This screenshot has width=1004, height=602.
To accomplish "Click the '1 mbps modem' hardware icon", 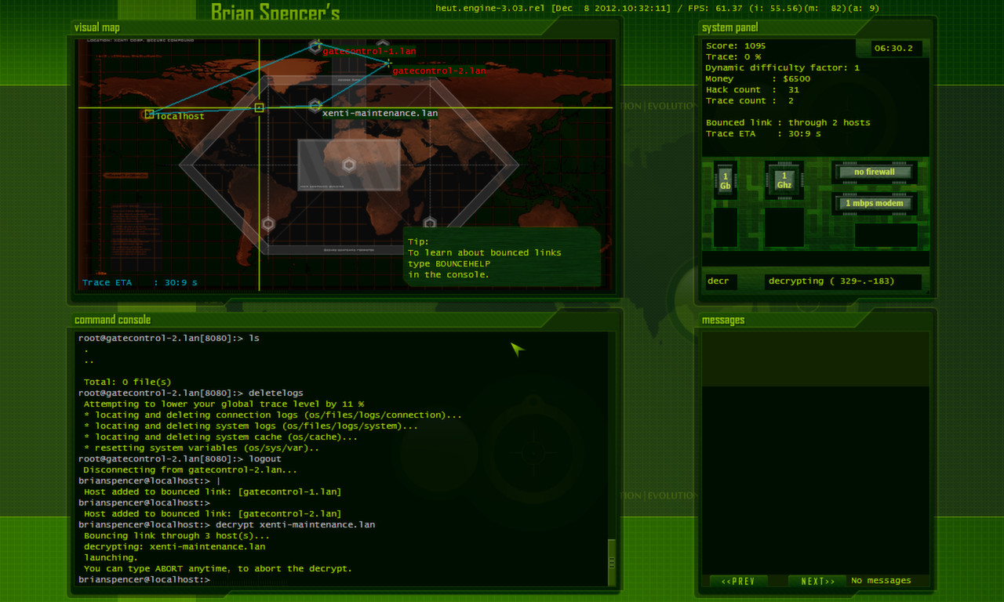I will (x=875, y=203).
